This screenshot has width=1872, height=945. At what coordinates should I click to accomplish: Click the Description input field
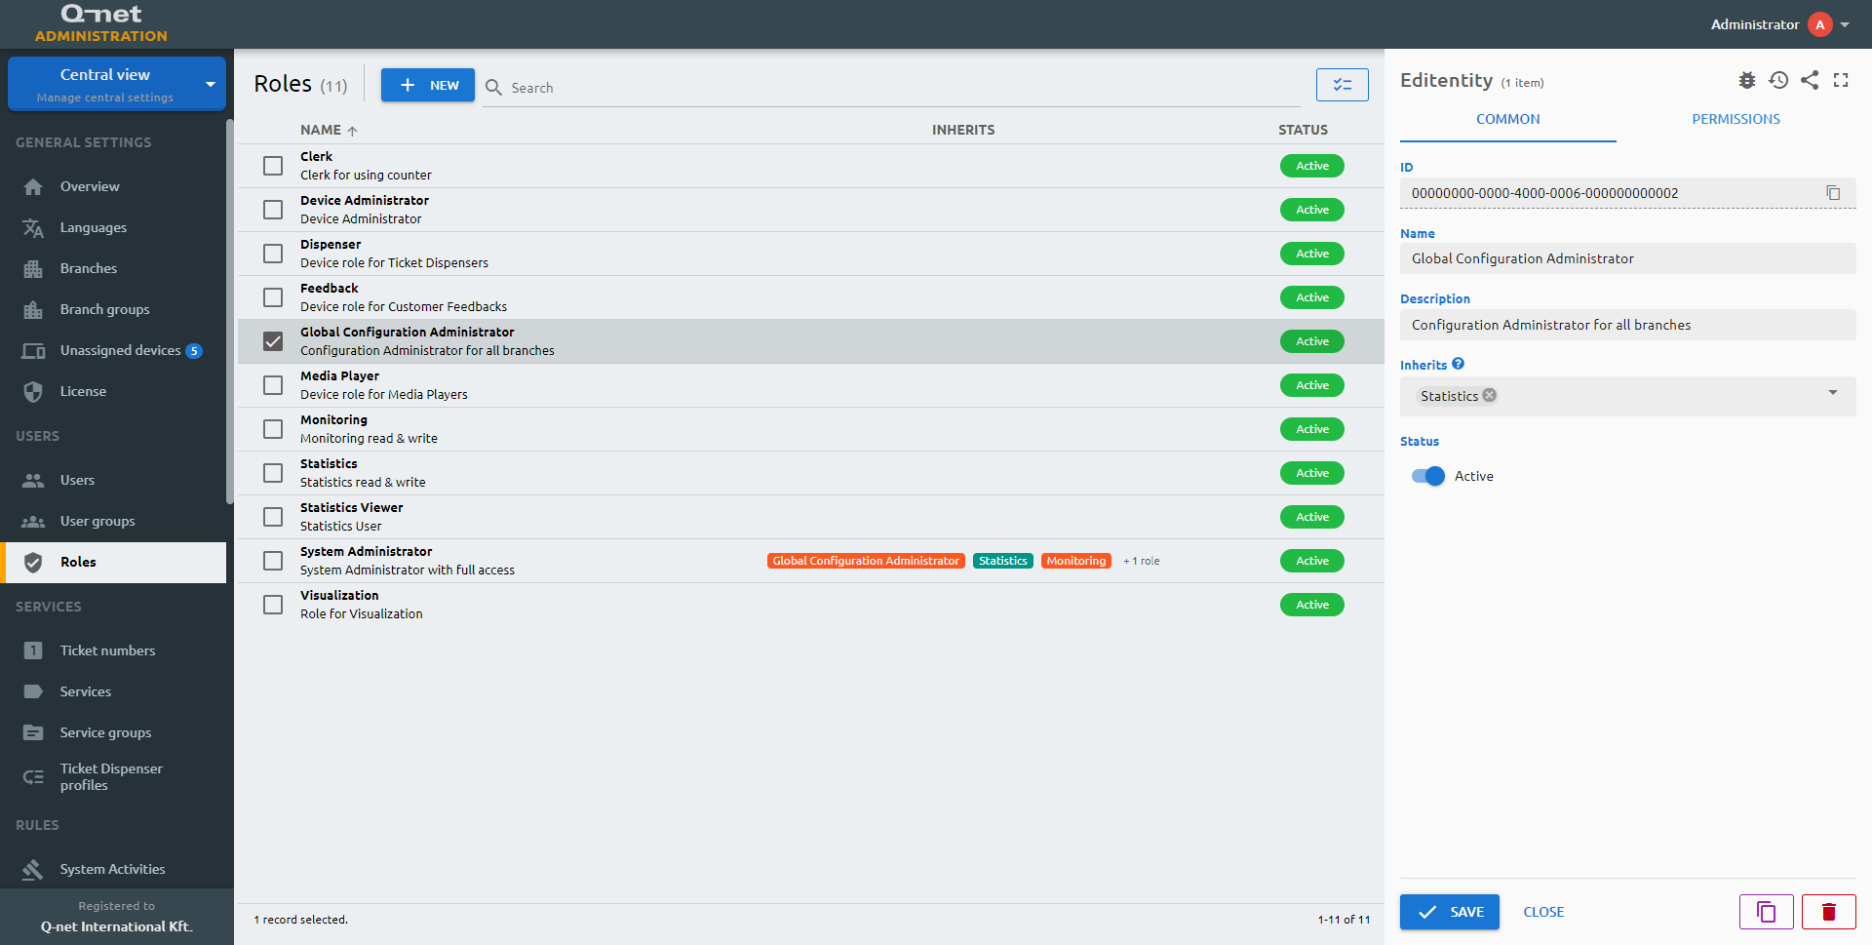1628,325
